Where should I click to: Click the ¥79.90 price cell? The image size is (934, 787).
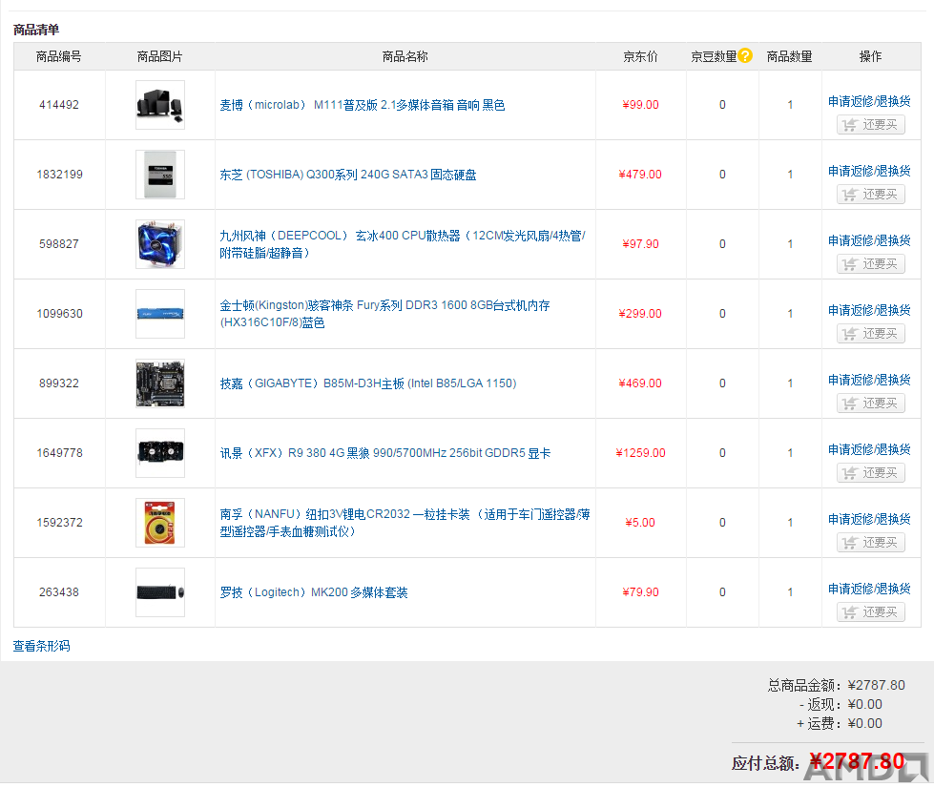640,592
